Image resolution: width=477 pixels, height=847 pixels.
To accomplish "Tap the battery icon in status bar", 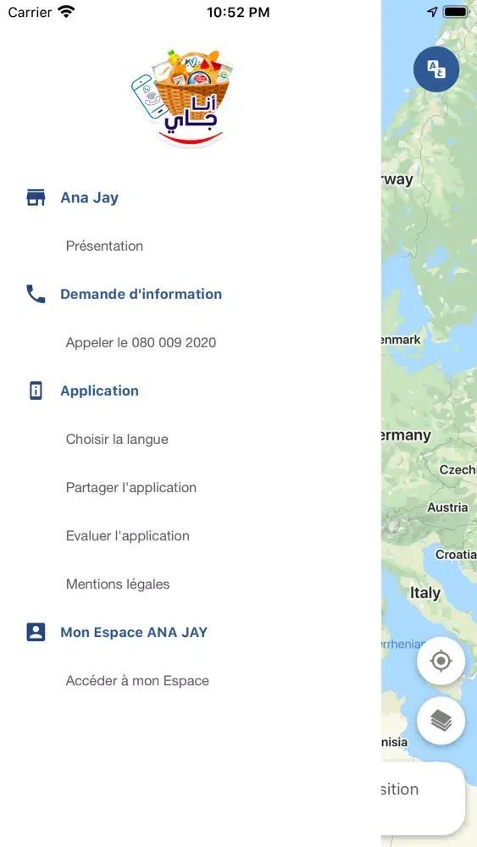I will (x=455, y=12).
